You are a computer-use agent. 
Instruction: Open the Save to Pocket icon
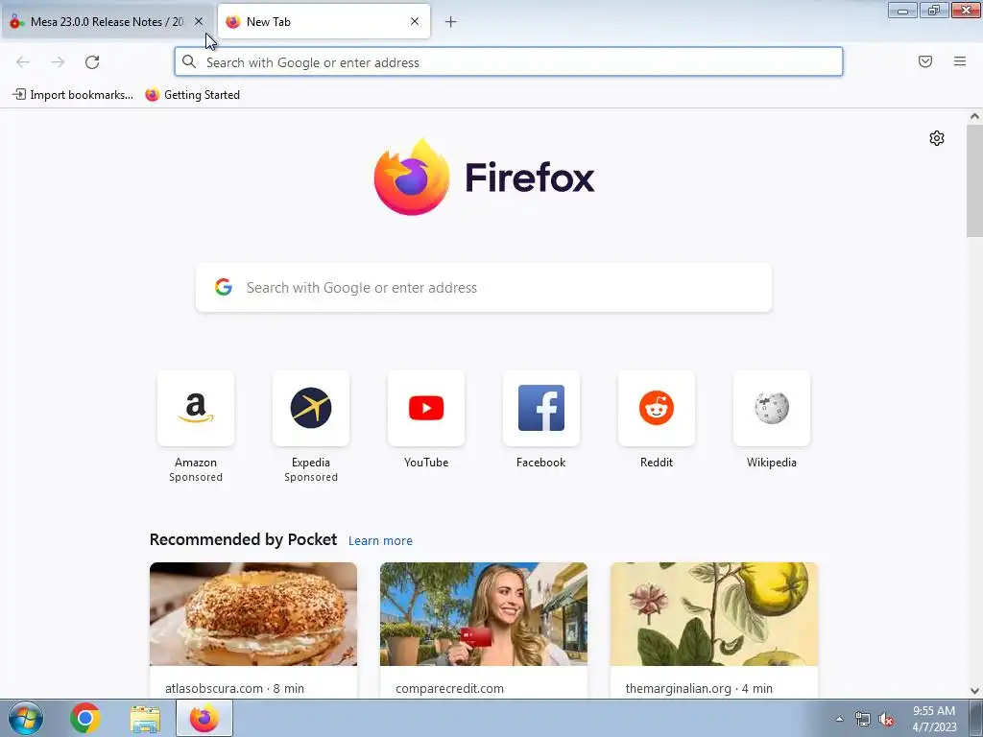pos(925,61)
